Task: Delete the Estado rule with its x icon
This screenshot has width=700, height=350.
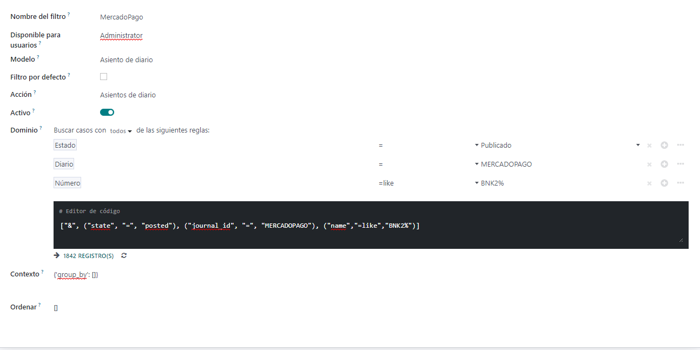Action: pyautogui.click(x=649, y=146)
